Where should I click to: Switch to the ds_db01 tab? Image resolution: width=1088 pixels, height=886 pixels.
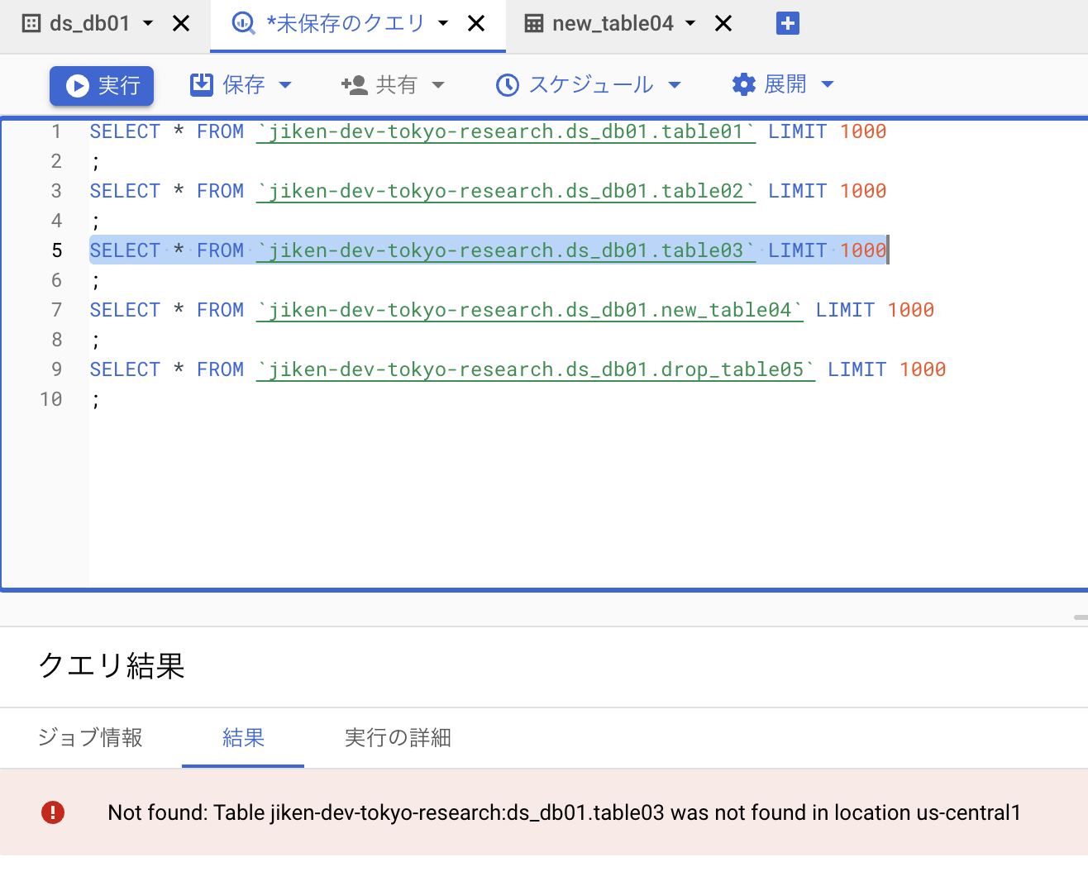(x=89, y=23)
